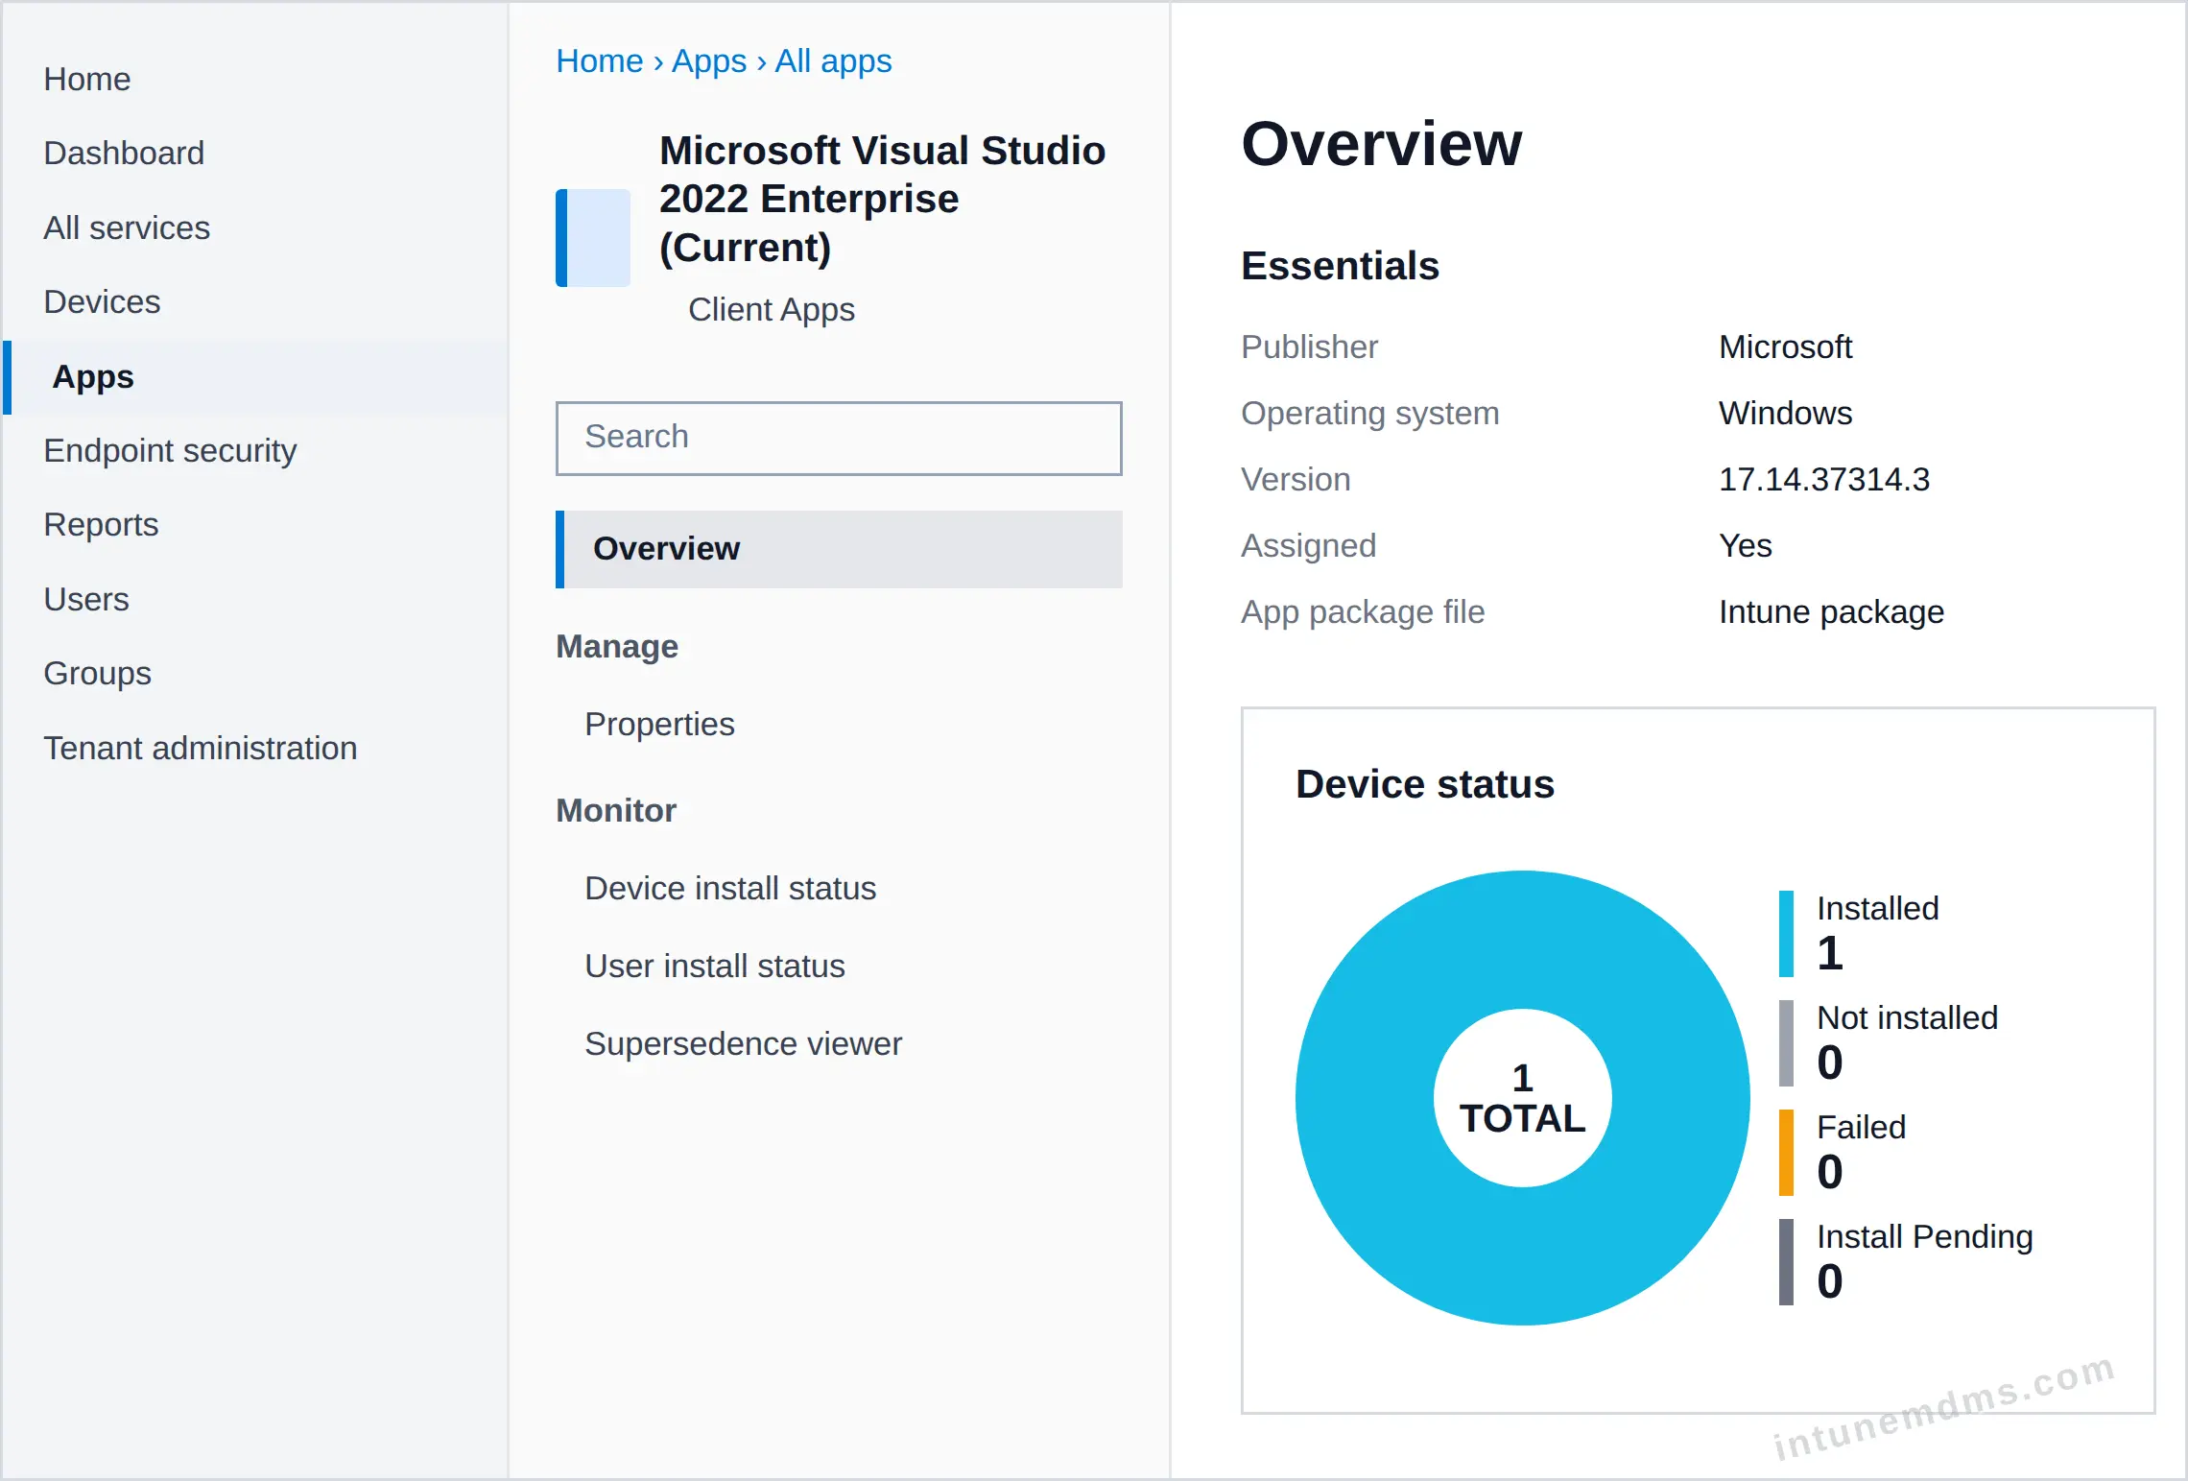Image resolution: width=2188 pixels, height=1481 pixels.
Task: Click the gray Not installed legend swatch
Action: (1786, 1043)
